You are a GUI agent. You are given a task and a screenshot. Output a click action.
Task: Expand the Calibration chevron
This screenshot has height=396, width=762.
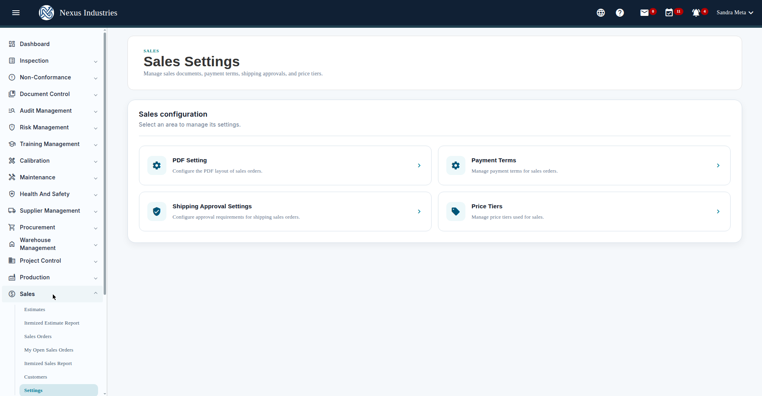96,161
